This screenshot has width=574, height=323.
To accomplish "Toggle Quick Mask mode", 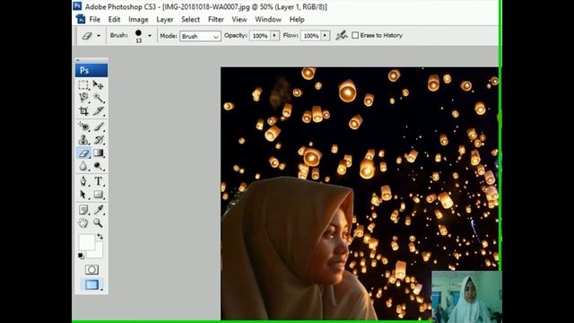I will (91, 269).
